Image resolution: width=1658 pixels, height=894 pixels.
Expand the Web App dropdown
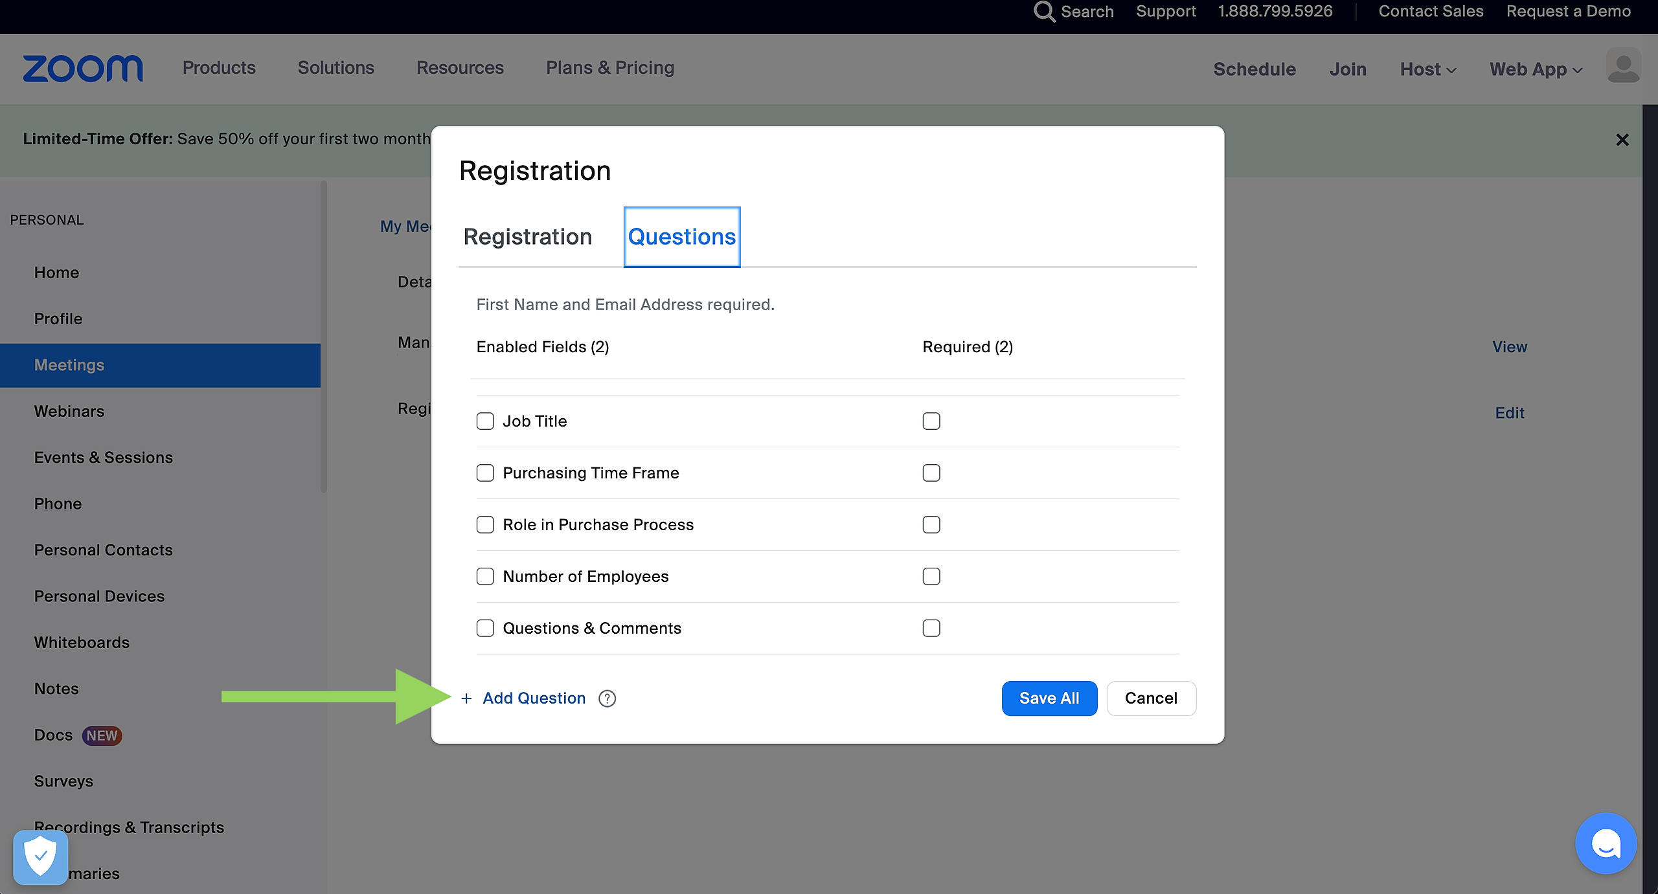click(1535, 69)
